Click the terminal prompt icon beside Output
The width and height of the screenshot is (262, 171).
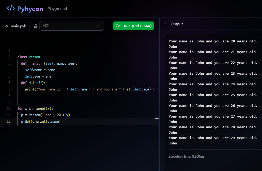tap(166, 24)
